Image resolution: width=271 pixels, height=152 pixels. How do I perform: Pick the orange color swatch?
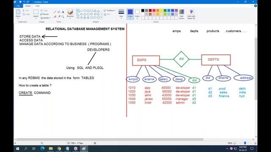[158, 11]
